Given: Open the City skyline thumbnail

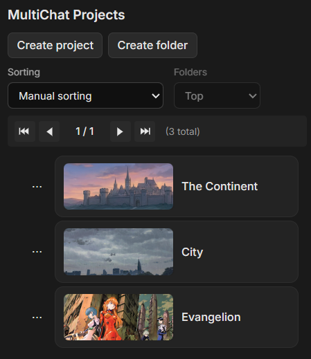Looking at the screenshot, I should point(118,252).
